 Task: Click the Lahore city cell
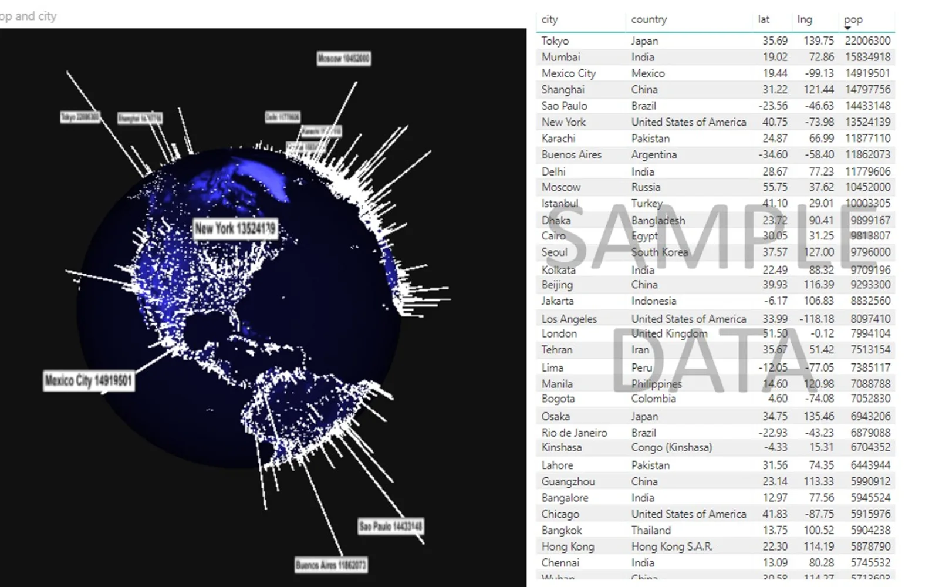pos(557,465)
